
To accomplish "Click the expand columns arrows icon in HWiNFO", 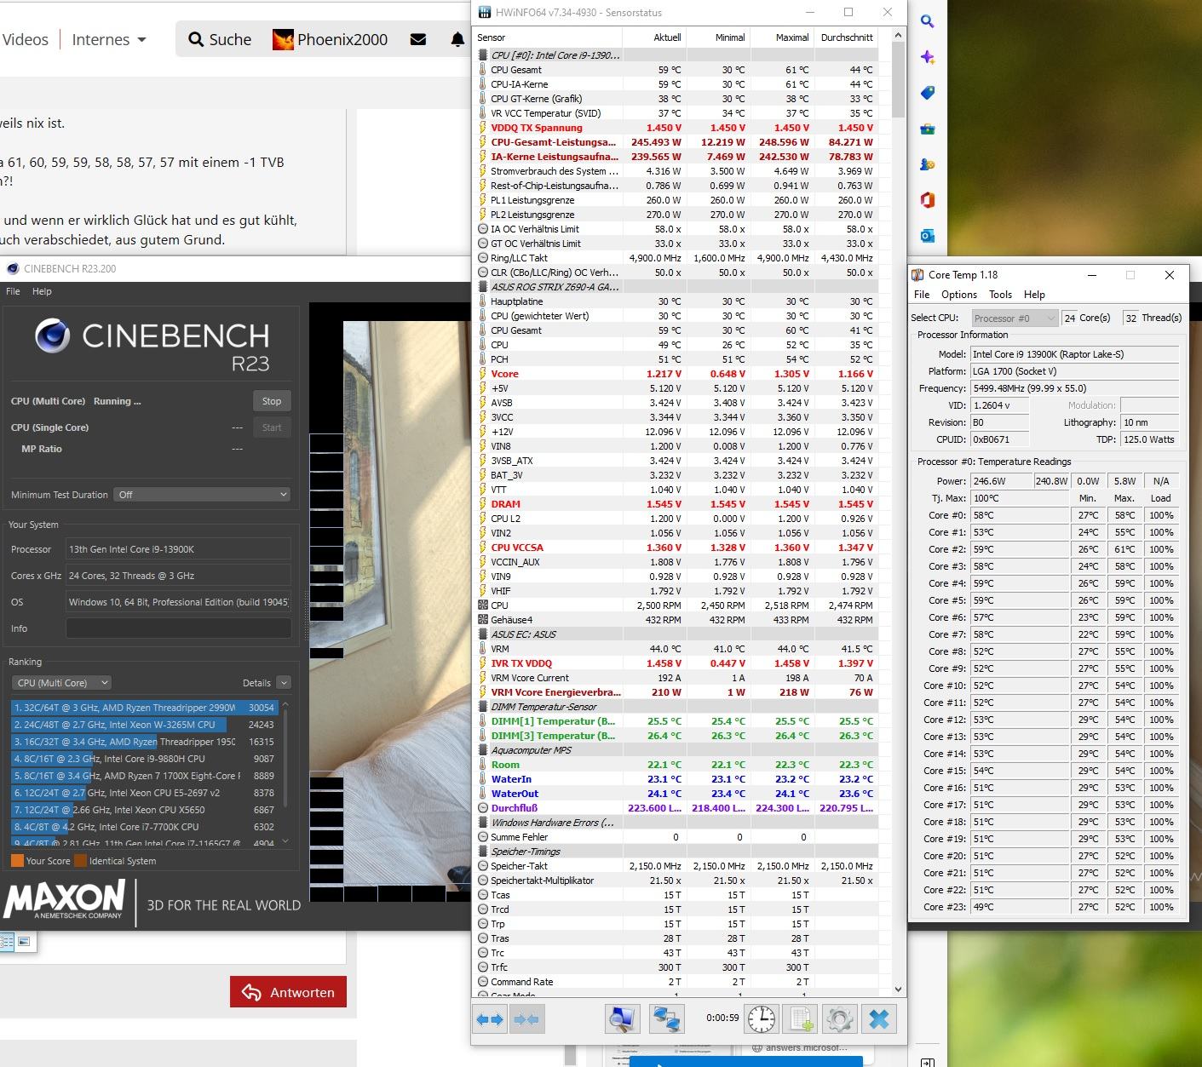I will (491, 1019).
